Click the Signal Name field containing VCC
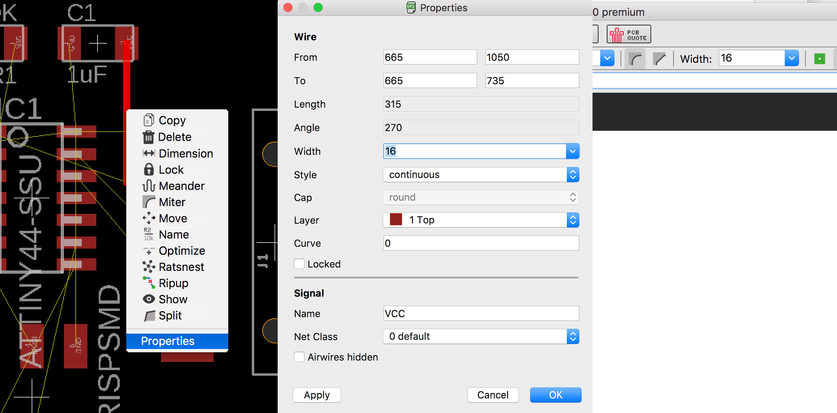Screen dimensions: 837x413 click(x=481, y=313)
